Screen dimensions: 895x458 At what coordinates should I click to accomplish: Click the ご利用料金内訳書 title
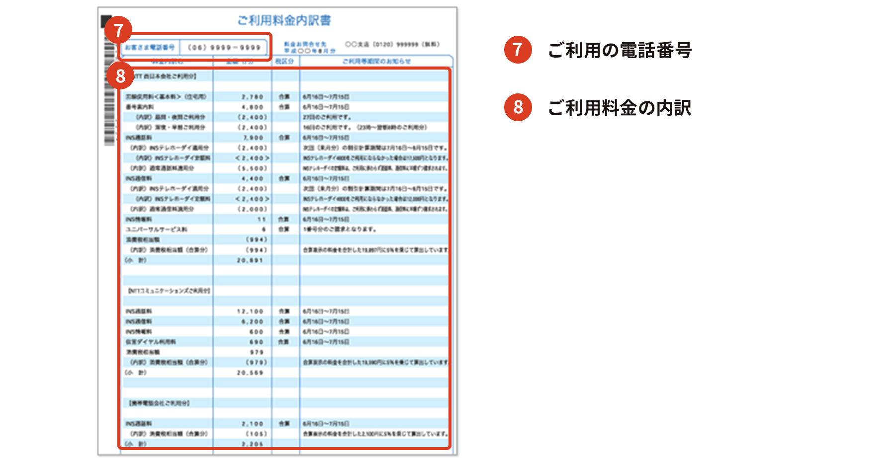284,20
